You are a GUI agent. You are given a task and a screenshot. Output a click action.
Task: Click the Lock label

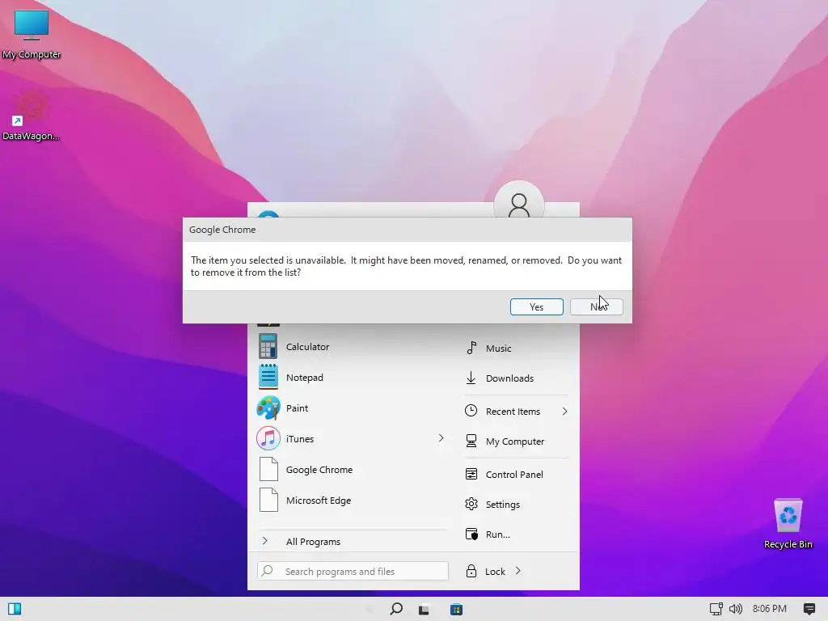point(495,572)
